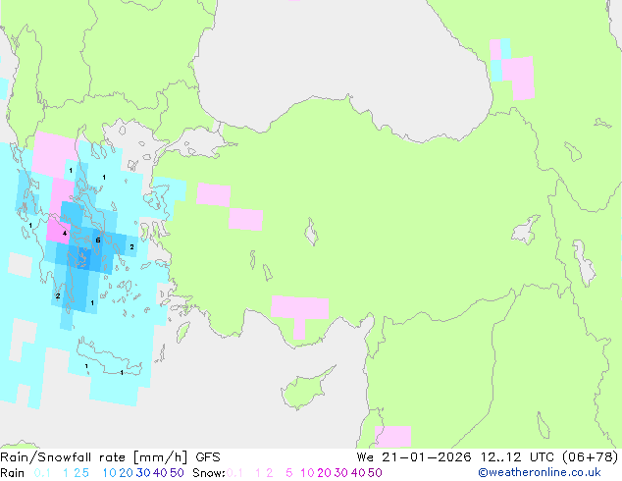Click the "6" rain value on the map
Screen dimensions: 622x481
pyautogui.click(x=98, y=240)
